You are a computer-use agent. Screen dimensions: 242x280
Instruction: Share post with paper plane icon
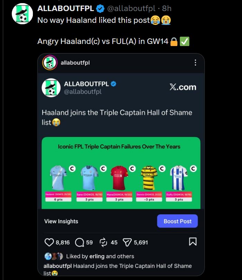click(128, 242)
